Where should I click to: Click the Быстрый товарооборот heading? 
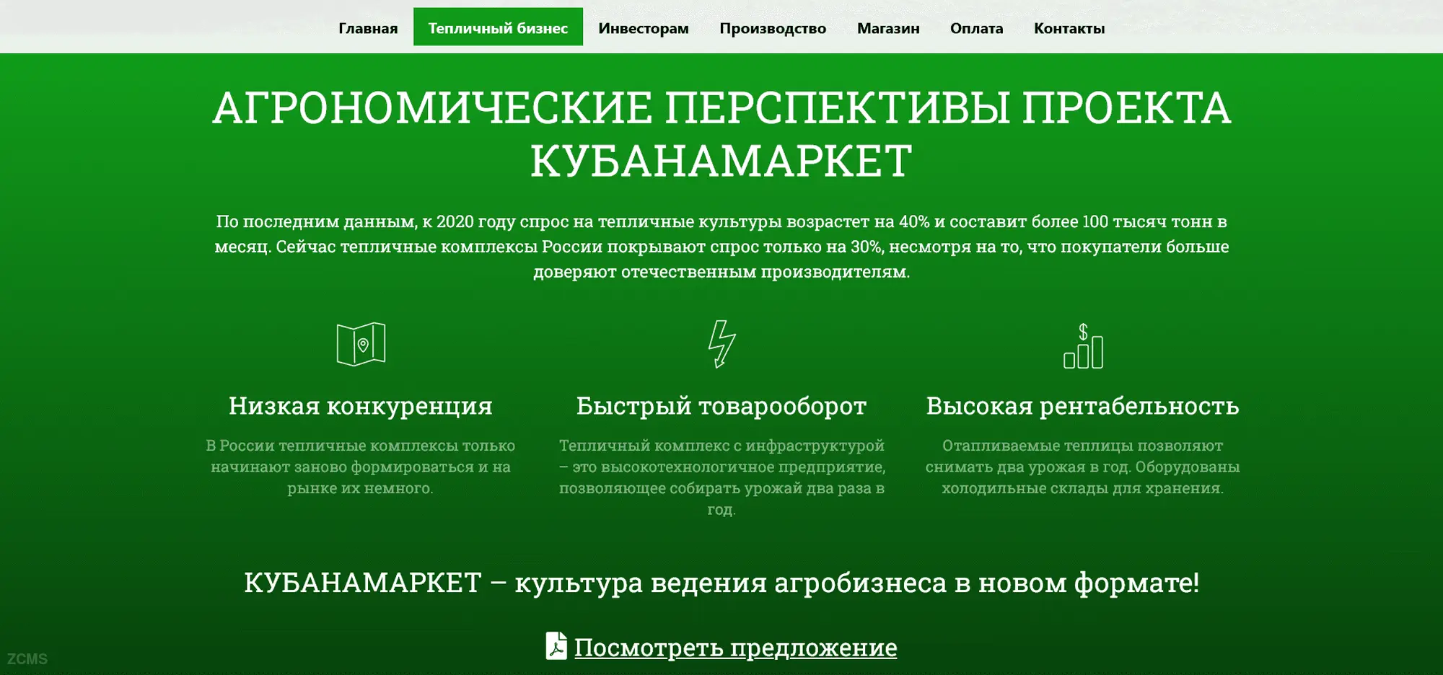[721, 406]
